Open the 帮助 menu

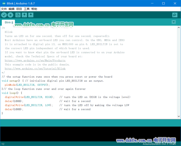click(x=34, y=9)
